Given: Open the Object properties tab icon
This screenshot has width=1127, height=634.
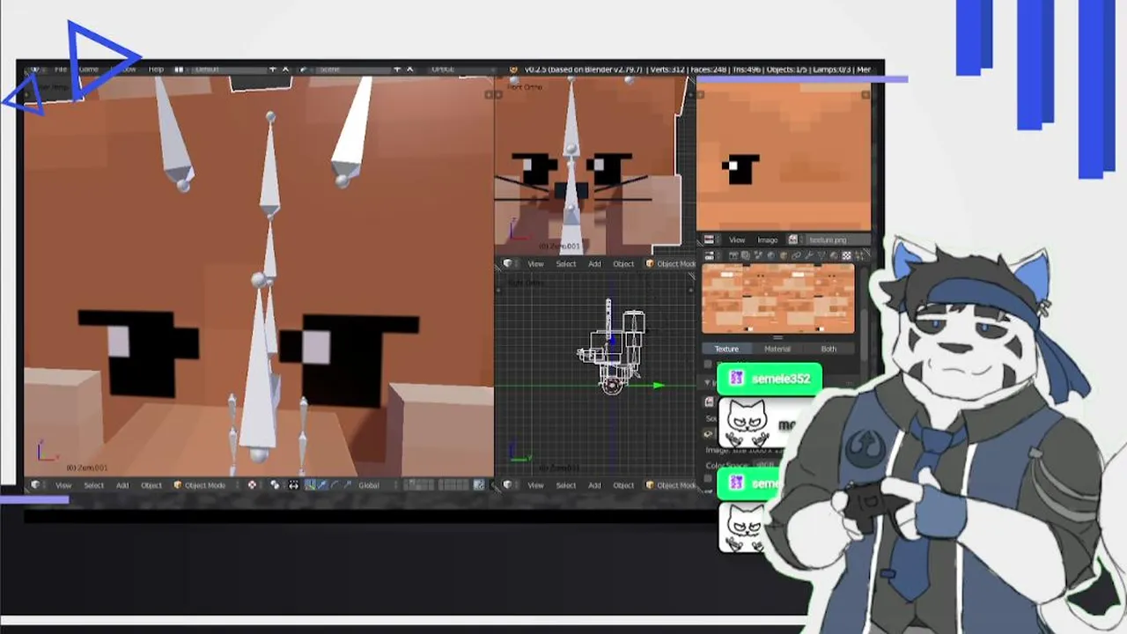Looking at the screenshot, I should click(x=784, y=255).
